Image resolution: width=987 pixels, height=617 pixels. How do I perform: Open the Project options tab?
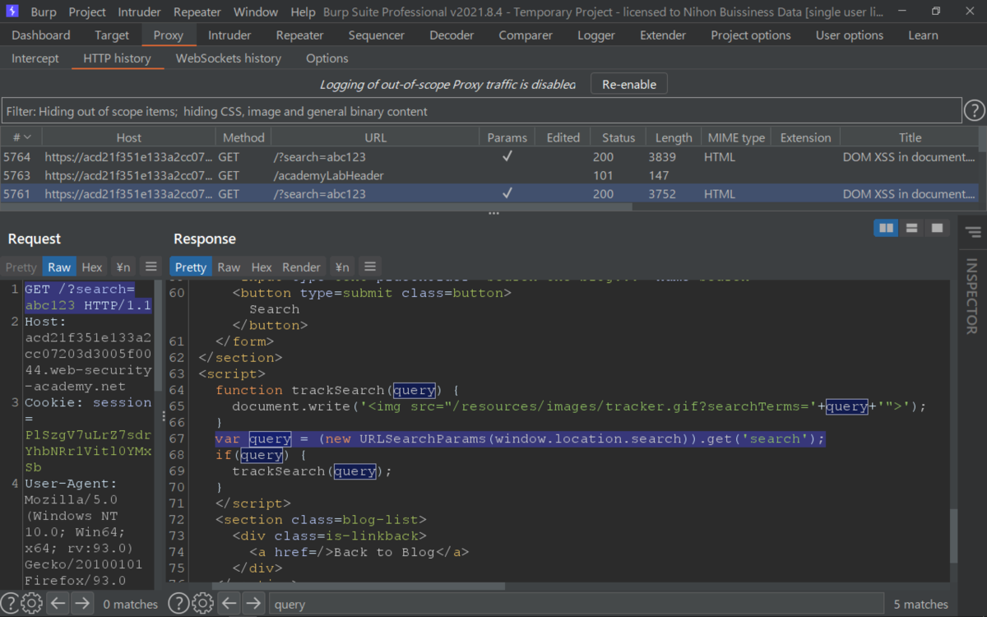pyautogui.click(x=751, y=35)
